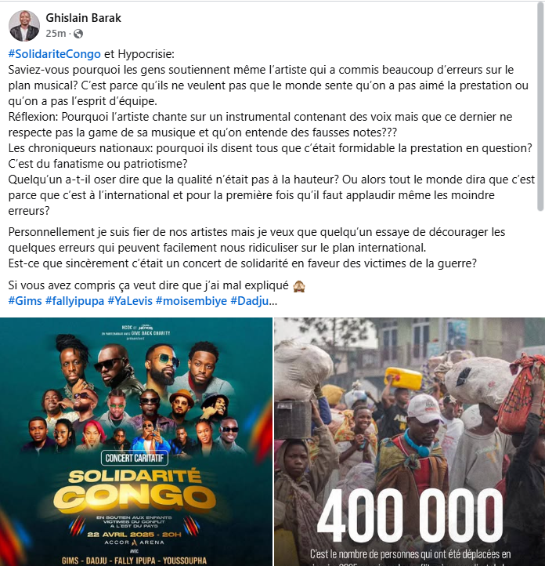Click the 25m post timestamp
Image resolution: width=545 pixels, height=566 pixels.
(x=56, y=34)
